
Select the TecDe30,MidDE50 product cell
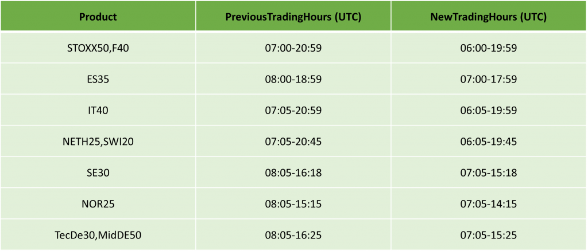coord(98,235)
